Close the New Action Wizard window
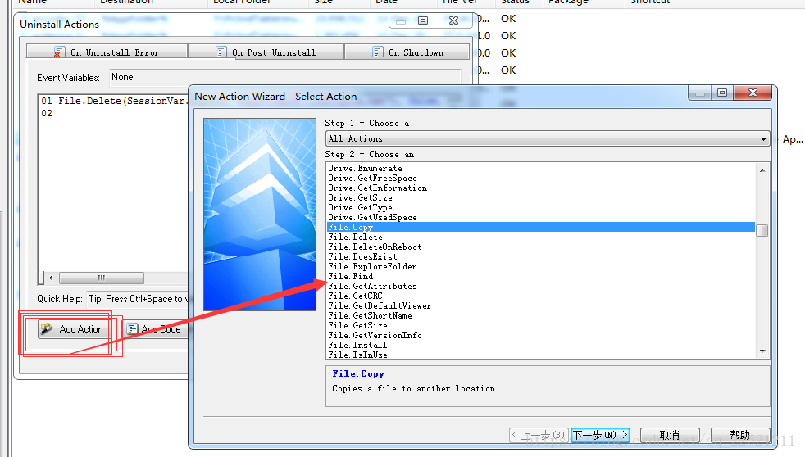Screen dimensions: 805x457 coord(753,93)
